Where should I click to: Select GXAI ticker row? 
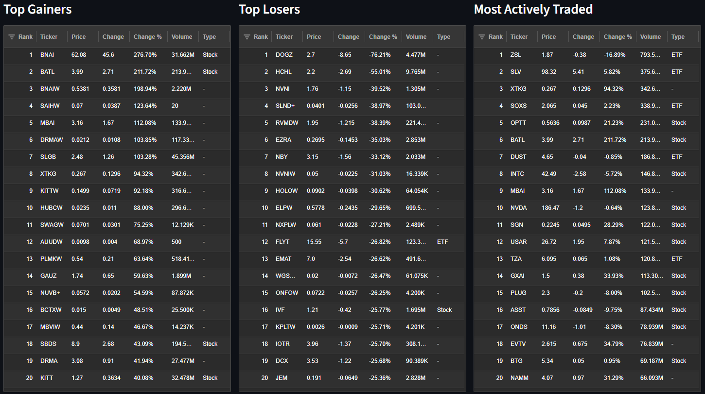518,276
